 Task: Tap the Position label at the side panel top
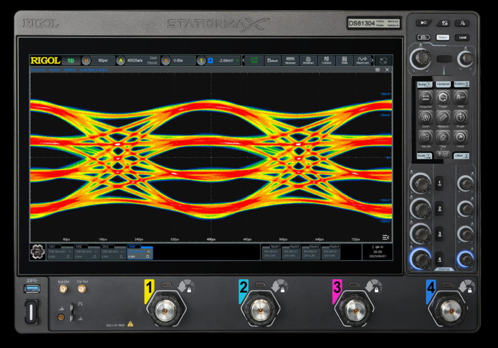click(x=461, y=84)
